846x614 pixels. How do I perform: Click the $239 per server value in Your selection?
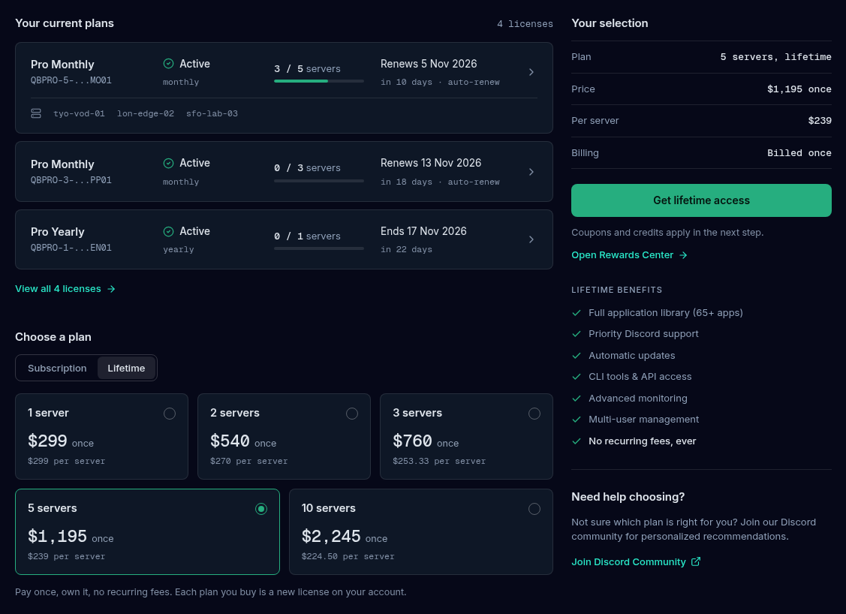pyautogui.click(x=820, y=121)
